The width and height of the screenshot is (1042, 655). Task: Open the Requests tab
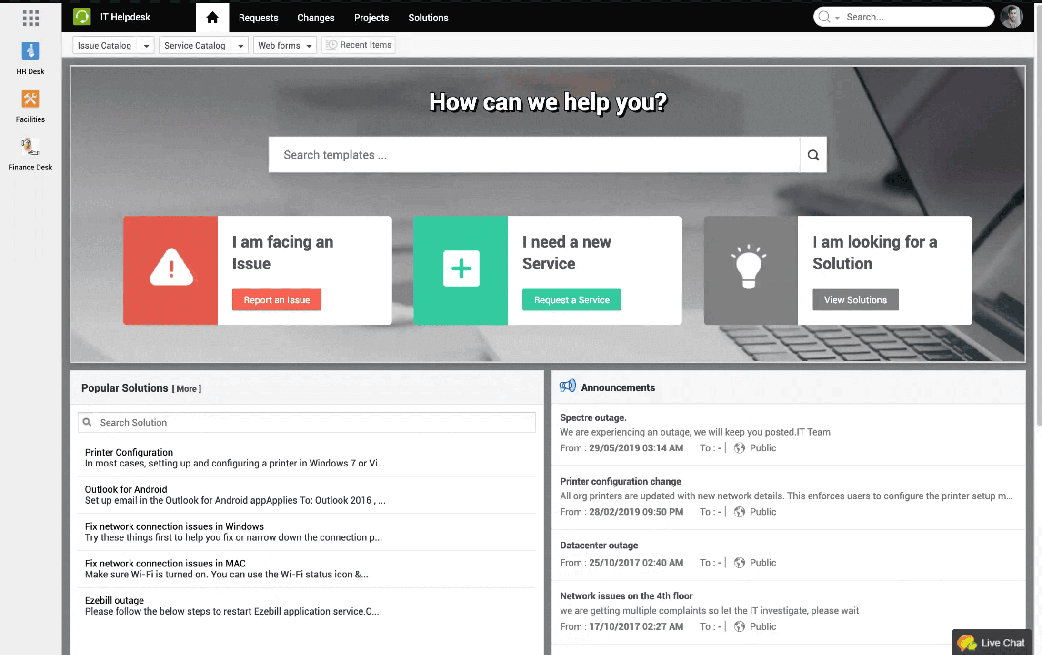(258, 18)
